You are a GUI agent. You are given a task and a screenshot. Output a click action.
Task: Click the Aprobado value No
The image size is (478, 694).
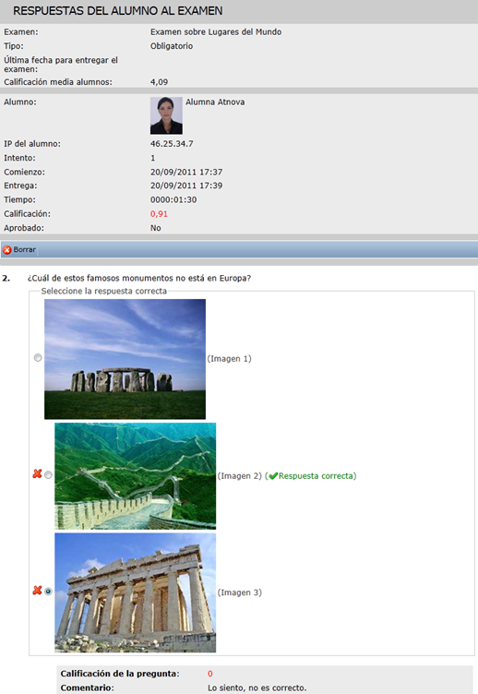[156, 228]
